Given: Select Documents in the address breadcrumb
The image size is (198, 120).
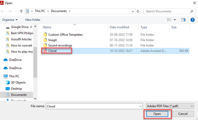Looking at the screenshot, I should 59,11.
